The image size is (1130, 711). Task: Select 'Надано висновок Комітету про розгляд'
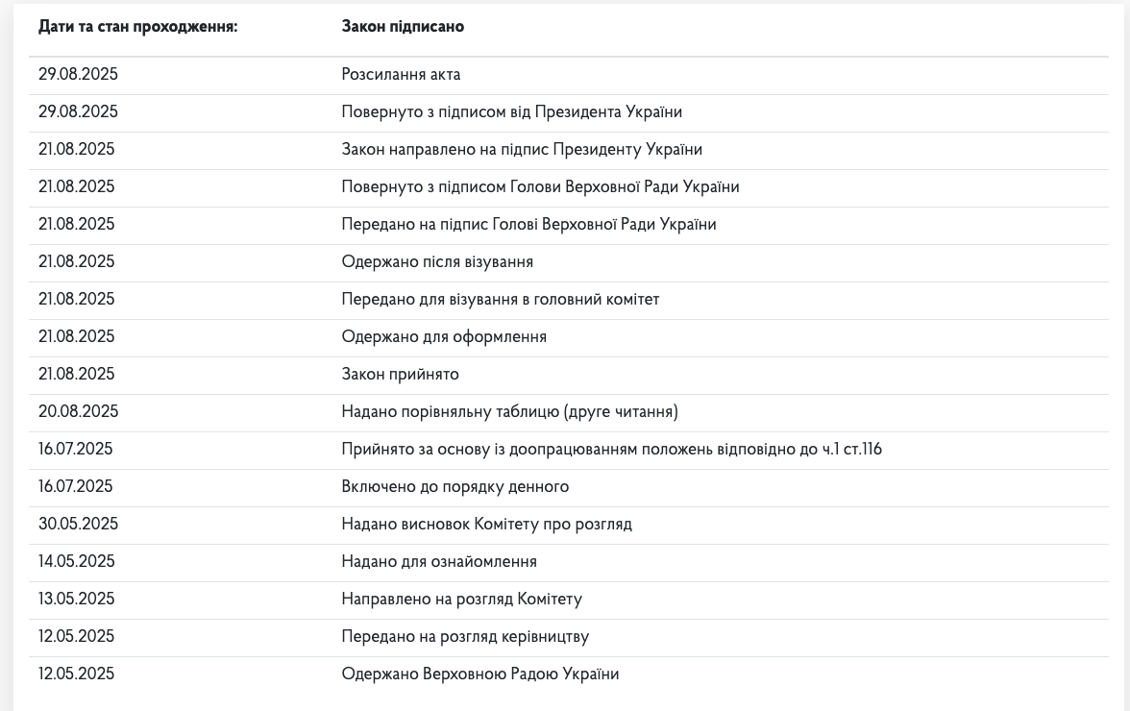486,525
